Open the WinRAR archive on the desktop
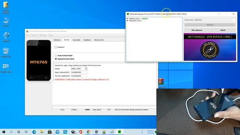This screenshot has height=135, width=240. (x=161, y=83)
